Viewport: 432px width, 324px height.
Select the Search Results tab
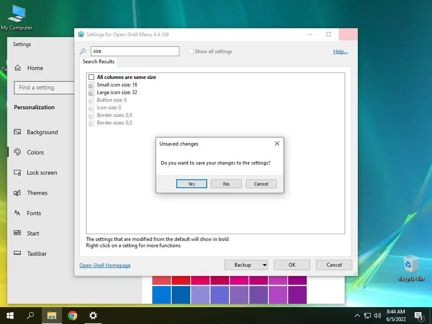click(x=98, y=62)
